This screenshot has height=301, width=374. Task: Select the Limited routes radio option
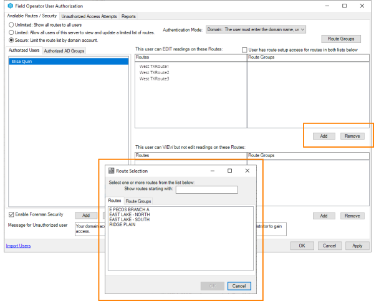tap(11, 32)
